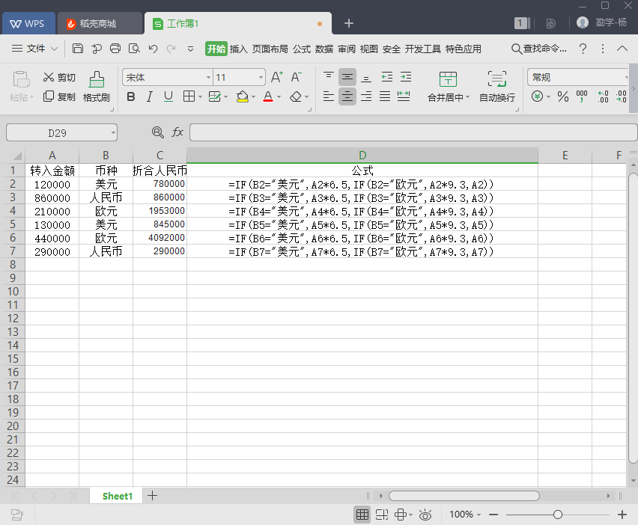Expand the borders dropdown arrow
The image size is (638, 525).
pyautogui.click(x=200, y=96)
